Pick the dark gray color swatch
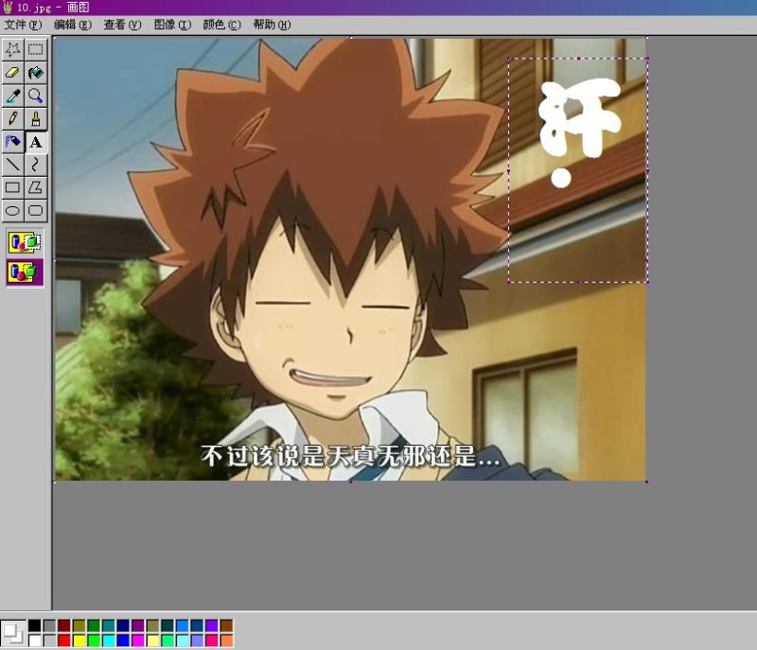The width and height of the screenshot is (757, 650). click(49, 625)
